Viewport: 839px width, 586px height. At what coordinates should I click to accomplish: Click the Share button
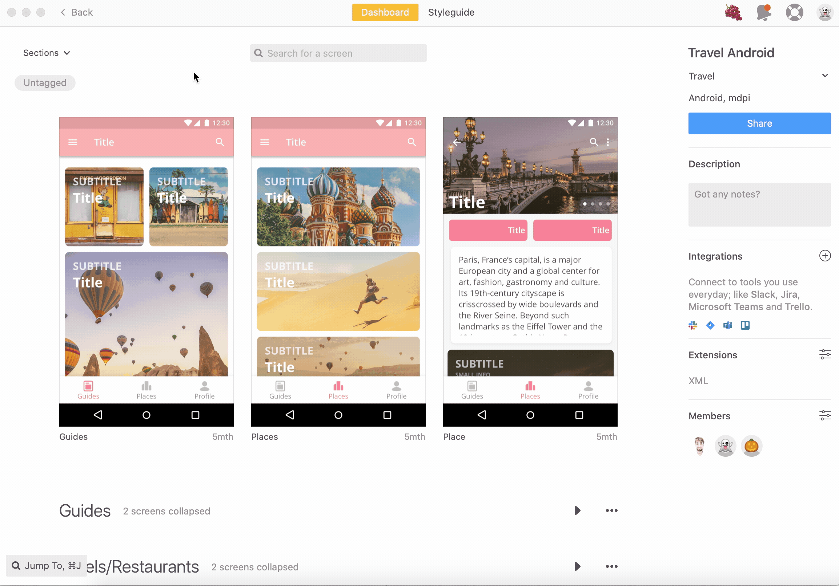759,123
